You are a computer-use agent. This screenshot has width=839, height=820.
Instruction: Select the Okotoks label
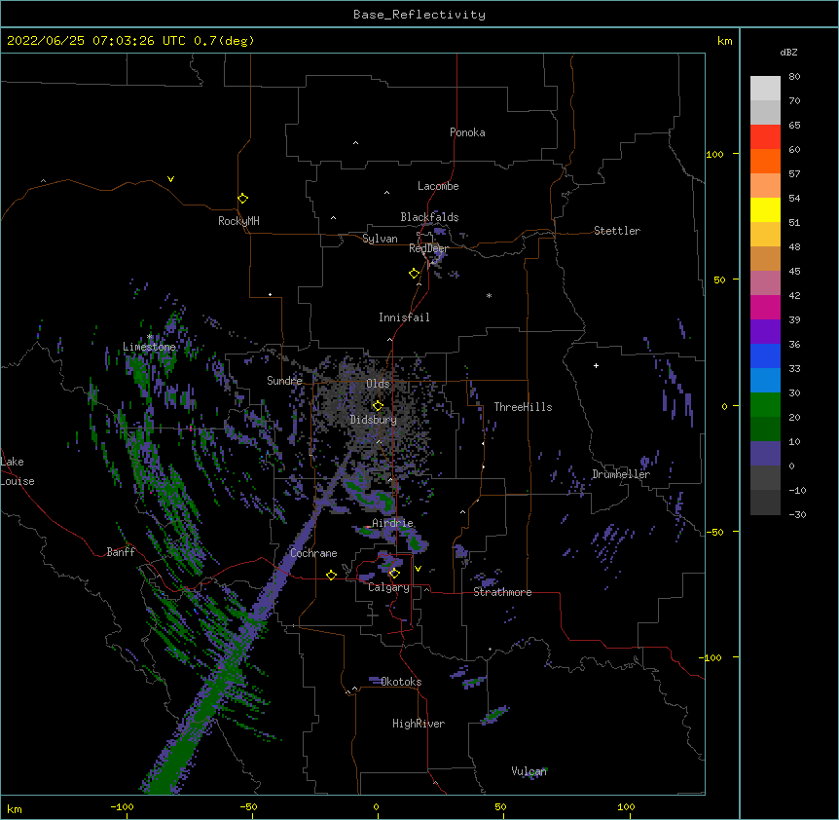click(401, 682)
